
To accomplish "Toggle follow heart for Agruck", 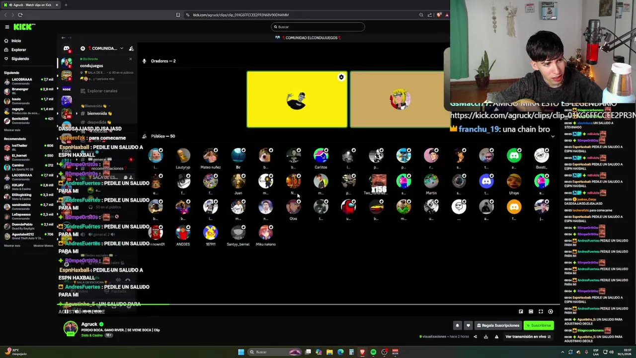I will coord(468,326).
